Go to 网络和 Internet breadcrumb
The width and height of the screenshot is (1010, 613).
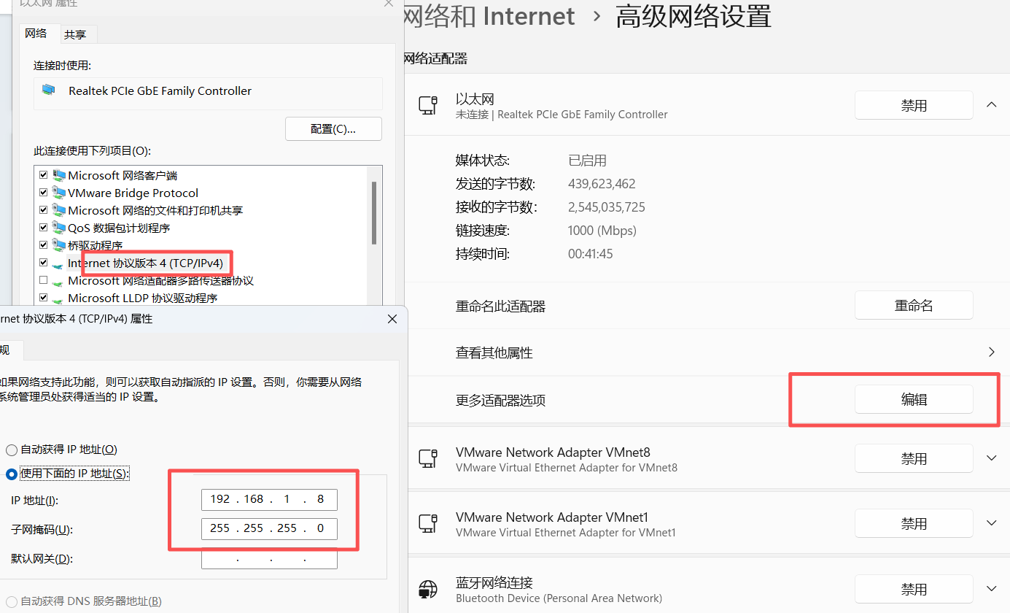coord(490,16)
